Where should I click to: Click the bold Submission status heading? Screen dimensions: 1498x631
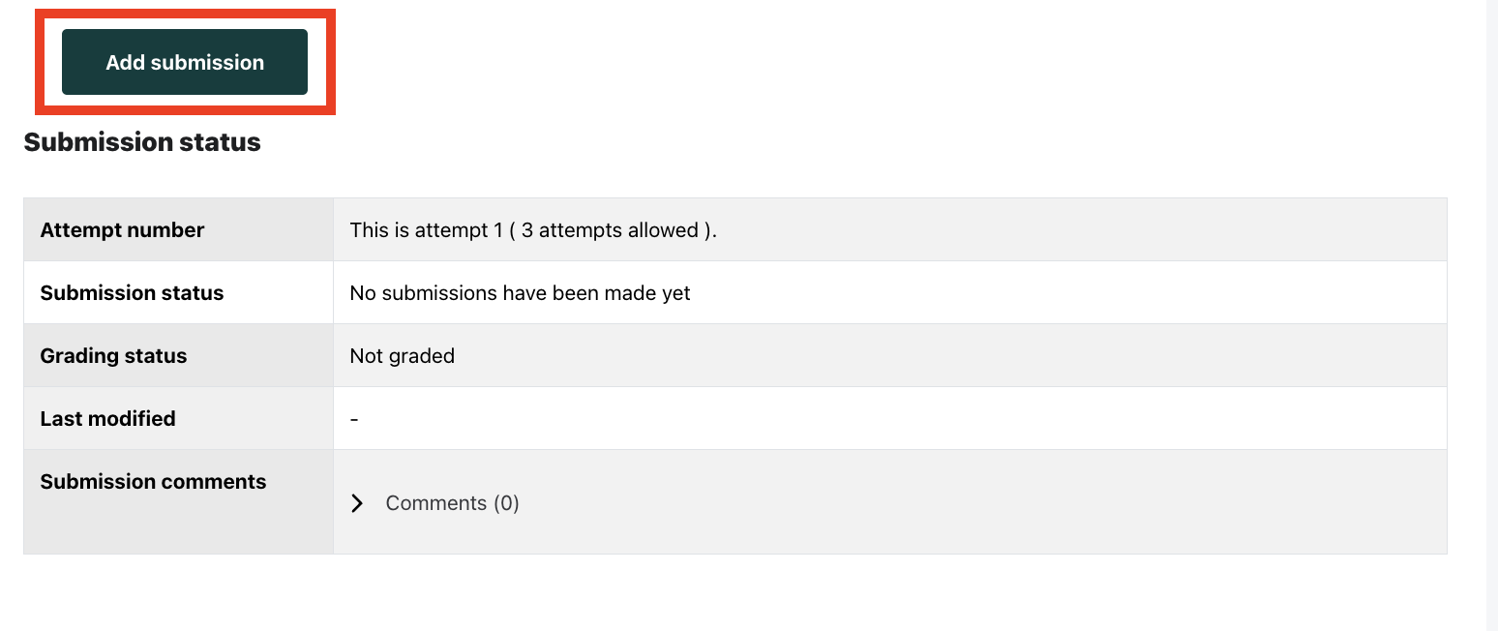142,142
